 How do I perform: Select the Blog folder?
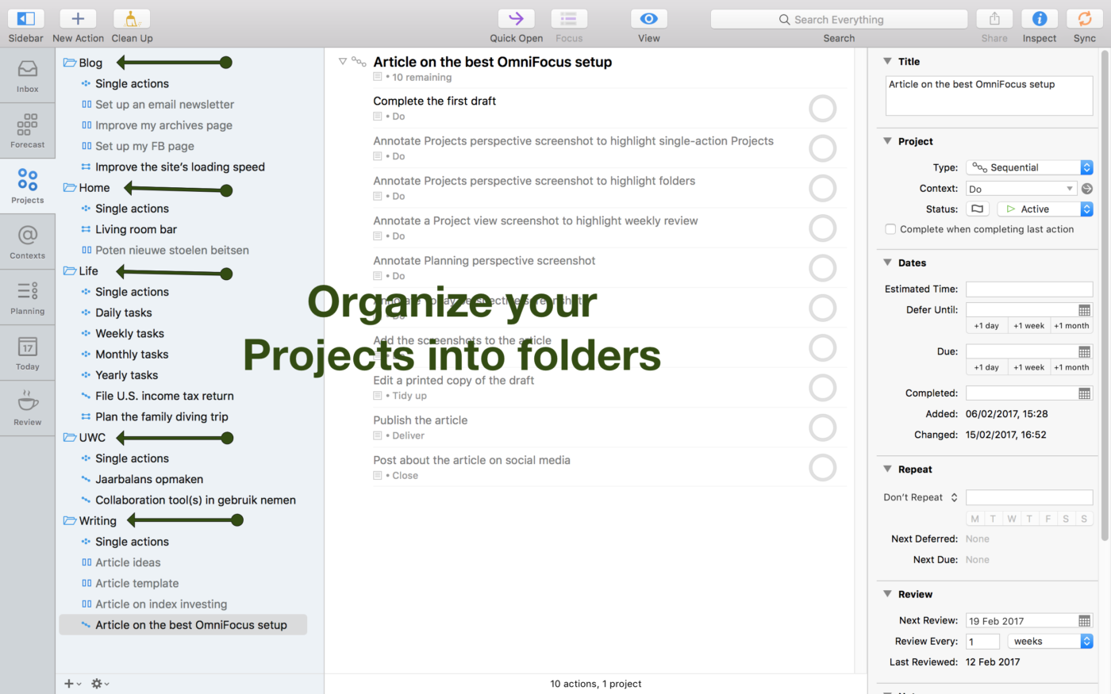[x=83, y=63]
